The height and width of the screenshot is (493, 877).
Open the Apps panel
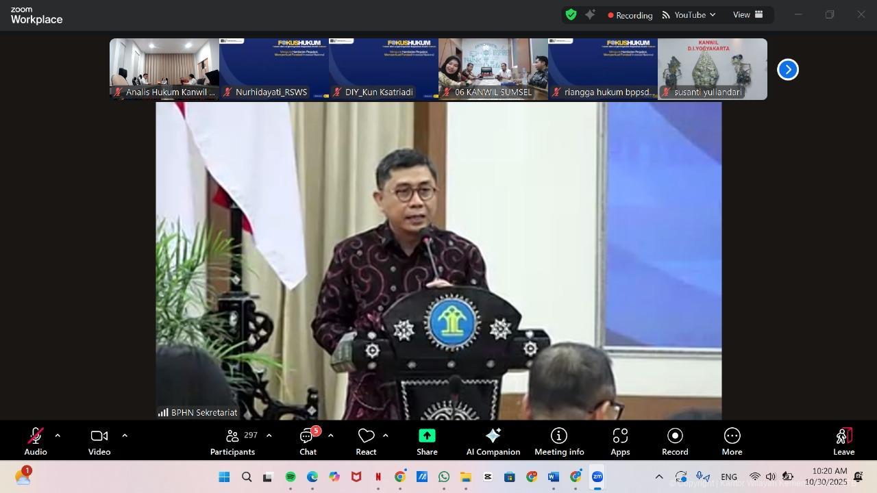click(x=620, y=440)
